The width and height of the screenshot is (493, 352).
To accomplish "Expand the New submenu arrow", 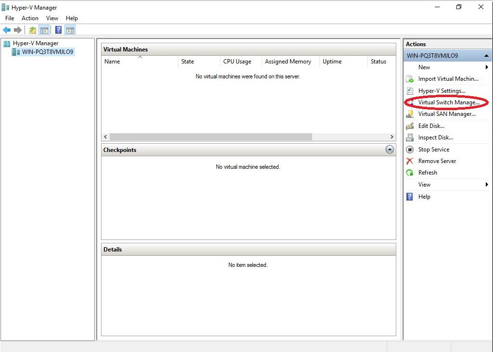I will [487, 67].
